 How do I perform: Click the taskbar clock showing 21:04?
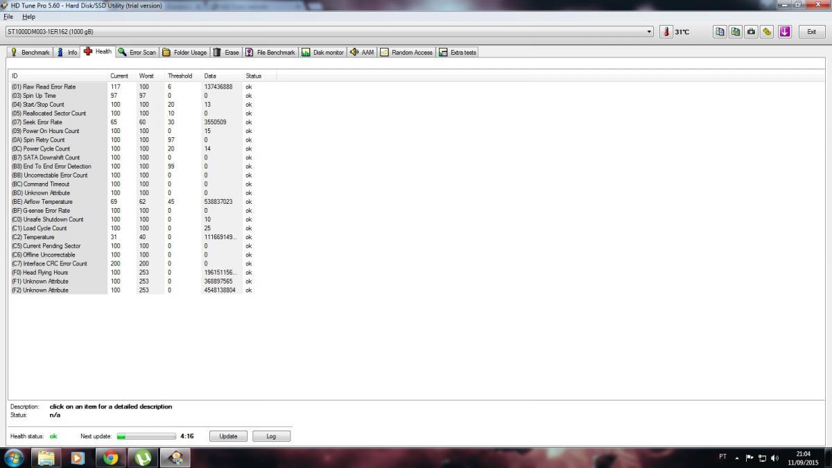tap(803, 454)
